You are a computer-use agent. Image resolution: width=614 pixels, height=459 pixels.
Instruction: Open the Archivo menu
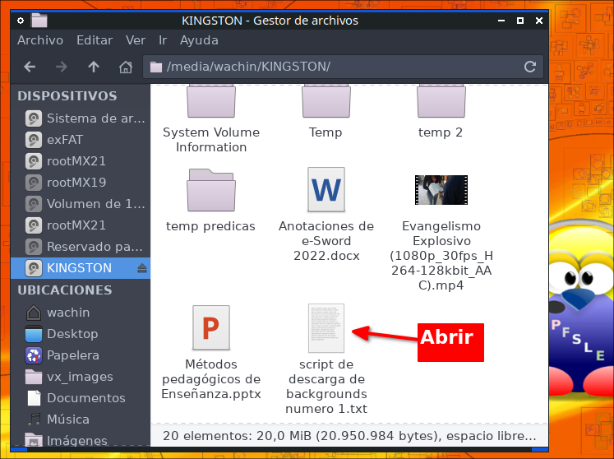[x=40, y=40]
